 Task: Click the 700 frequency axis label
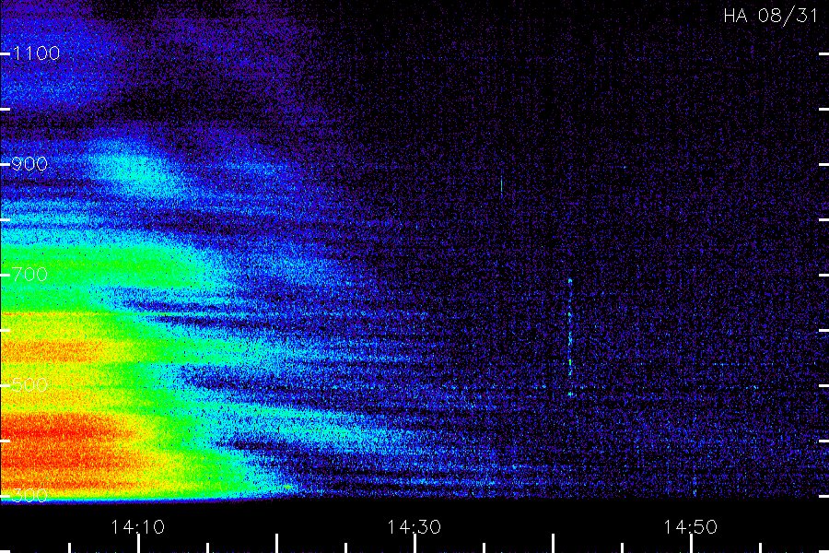(x=29, y=274)
